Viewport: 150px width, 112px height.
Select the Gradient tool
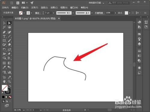[9, 63]
